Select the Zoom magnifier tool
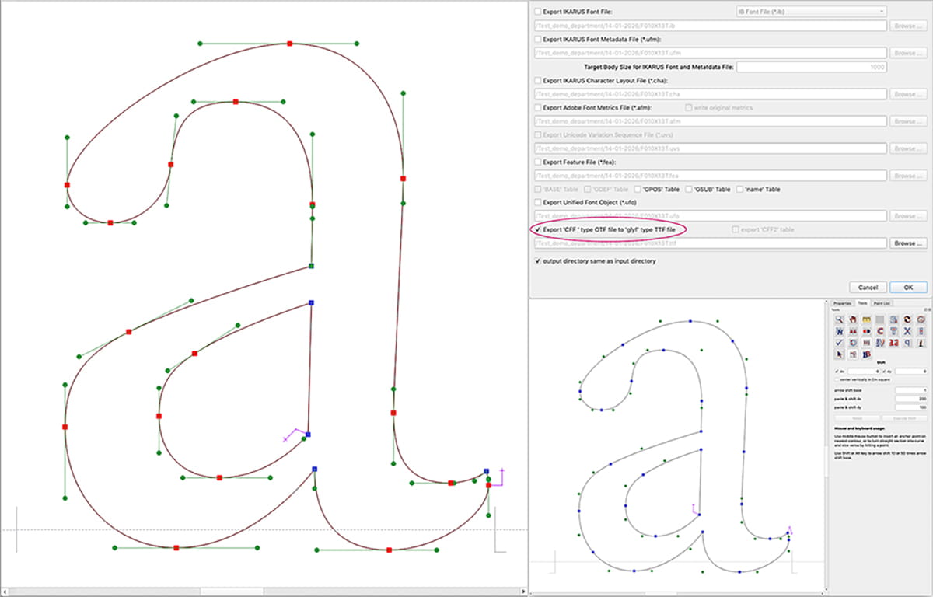 coord(839,319)
